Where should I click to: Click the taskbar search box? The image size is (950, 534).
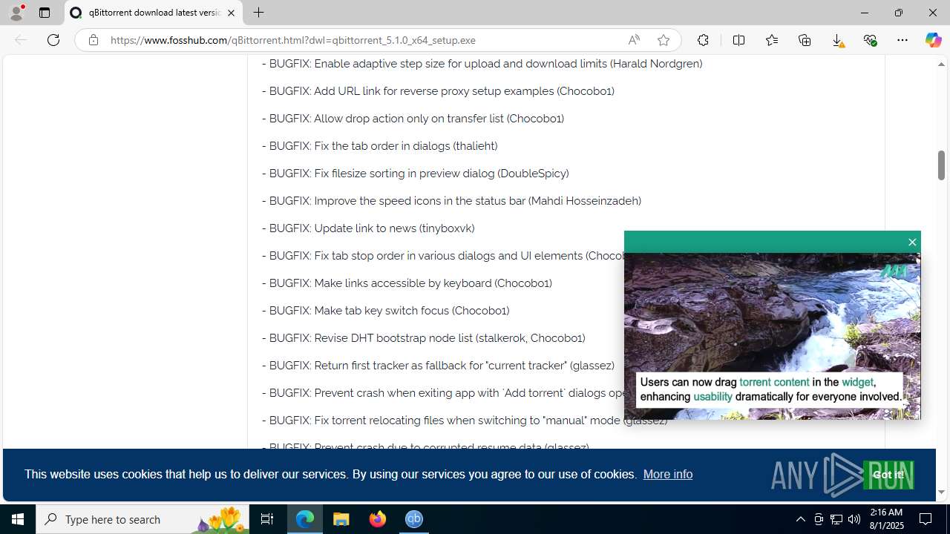pos(142,519)
